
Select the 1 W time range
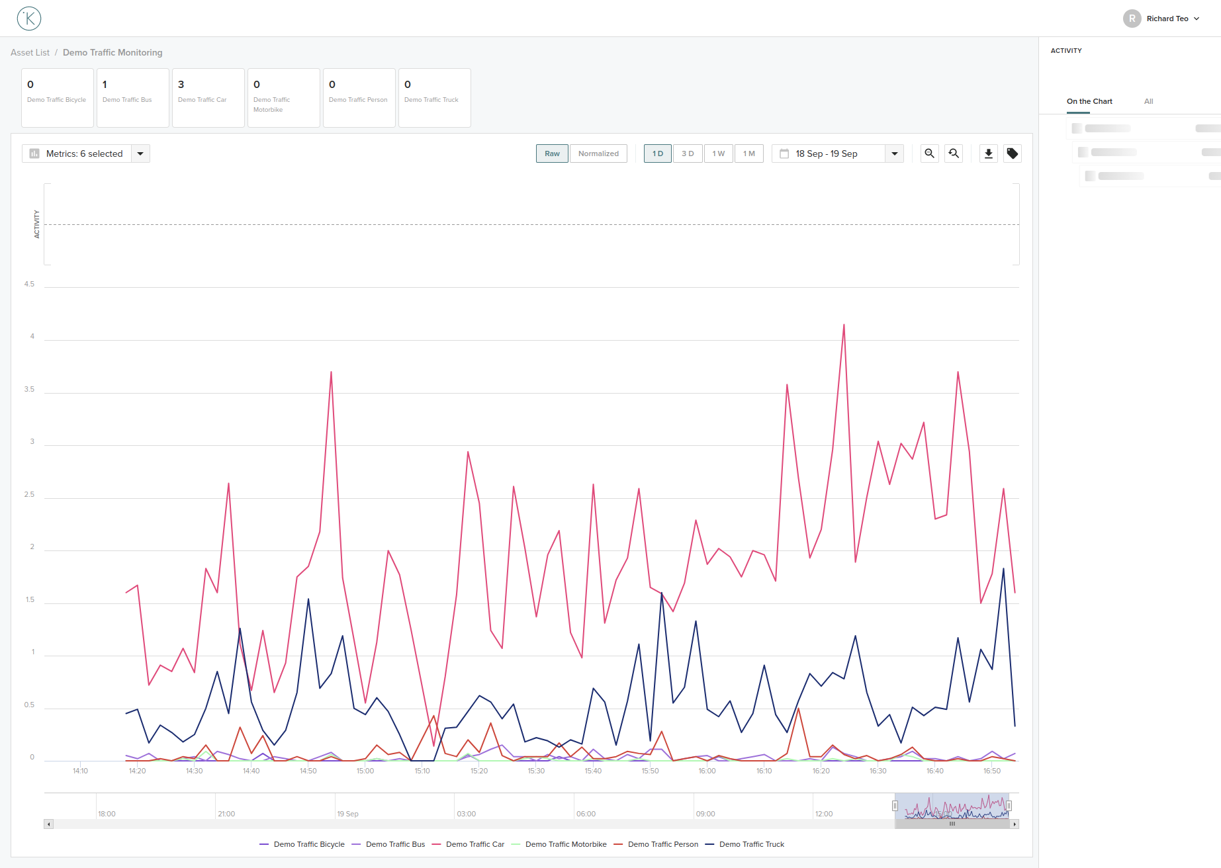pyautogui.click(x=718, y=153)
